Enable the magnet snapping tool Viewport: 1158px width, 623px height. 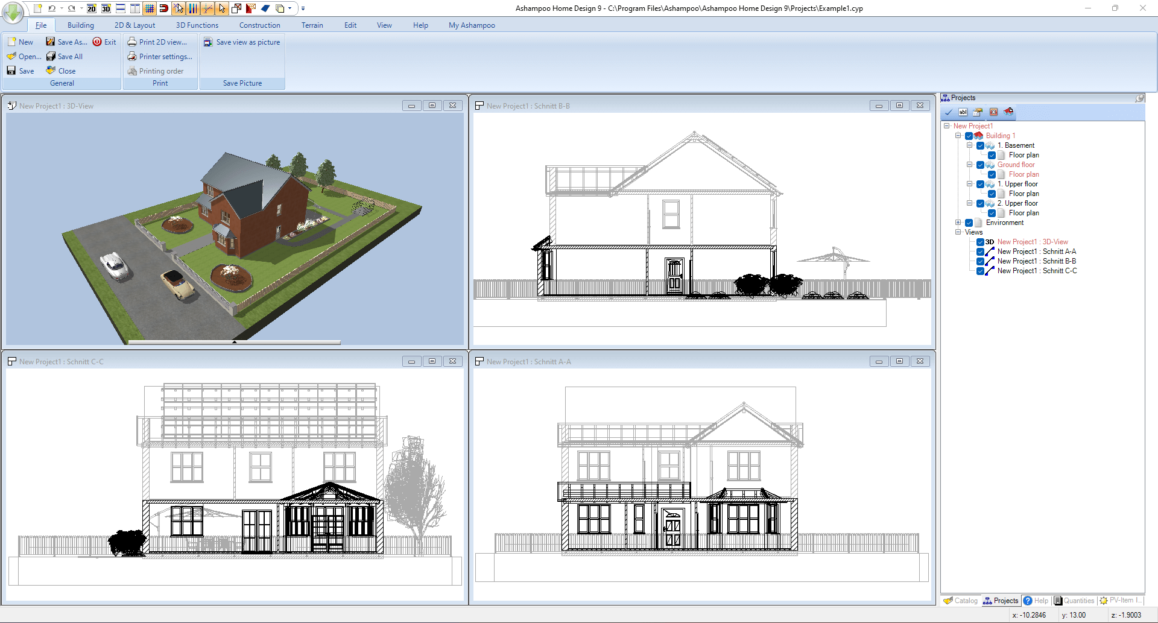[x=164, y=8]
